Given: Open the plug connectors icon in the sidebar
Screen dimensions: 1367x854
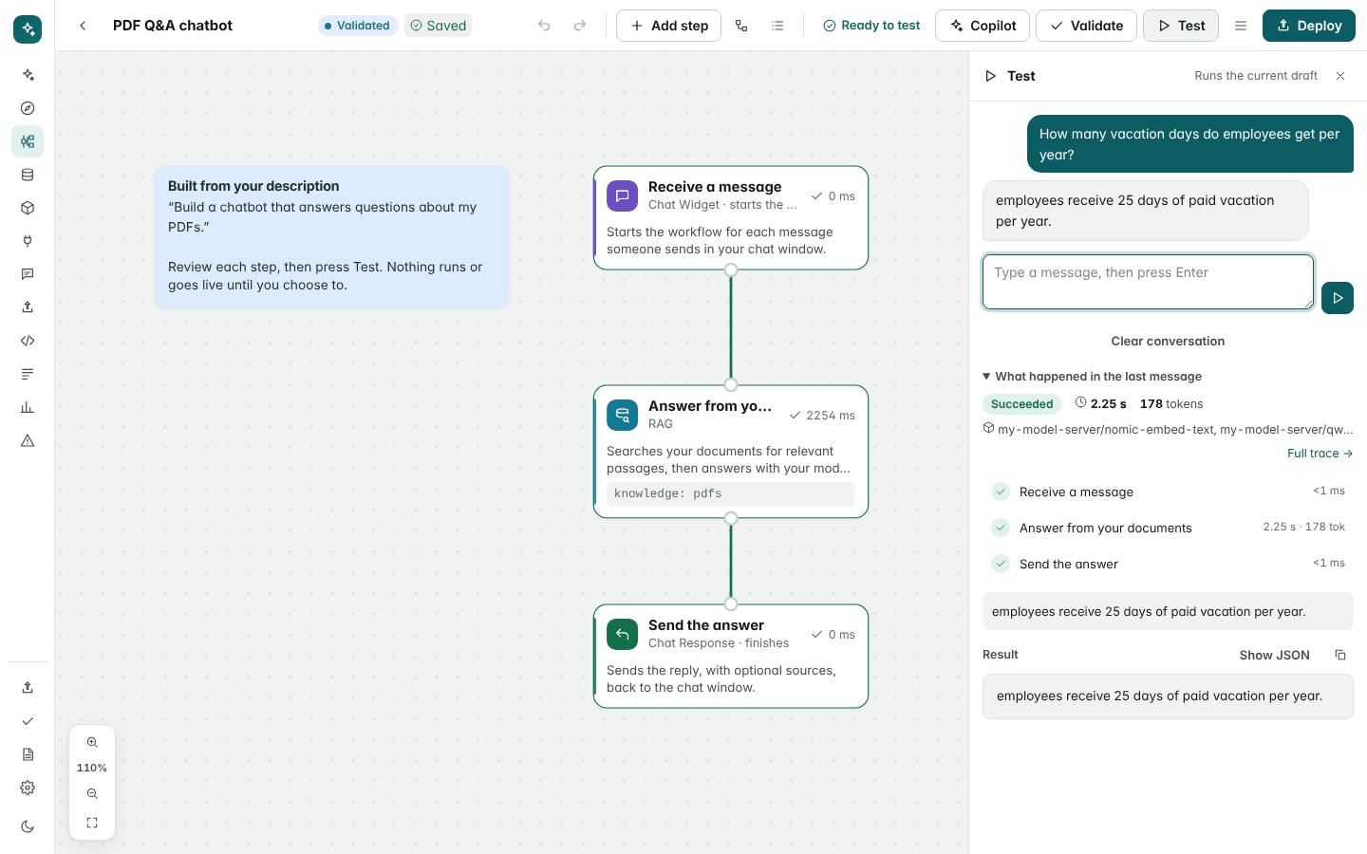Looking at the screenshot, I should (28, 241).
